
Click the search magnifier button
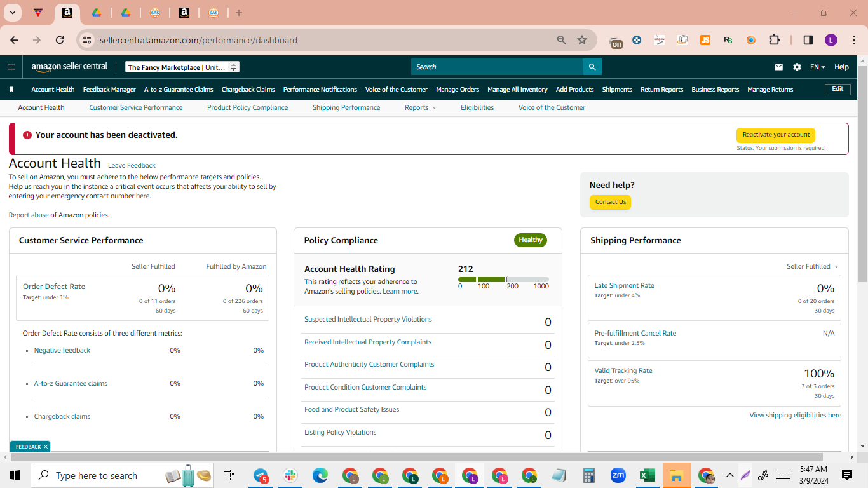pos(592,67)
